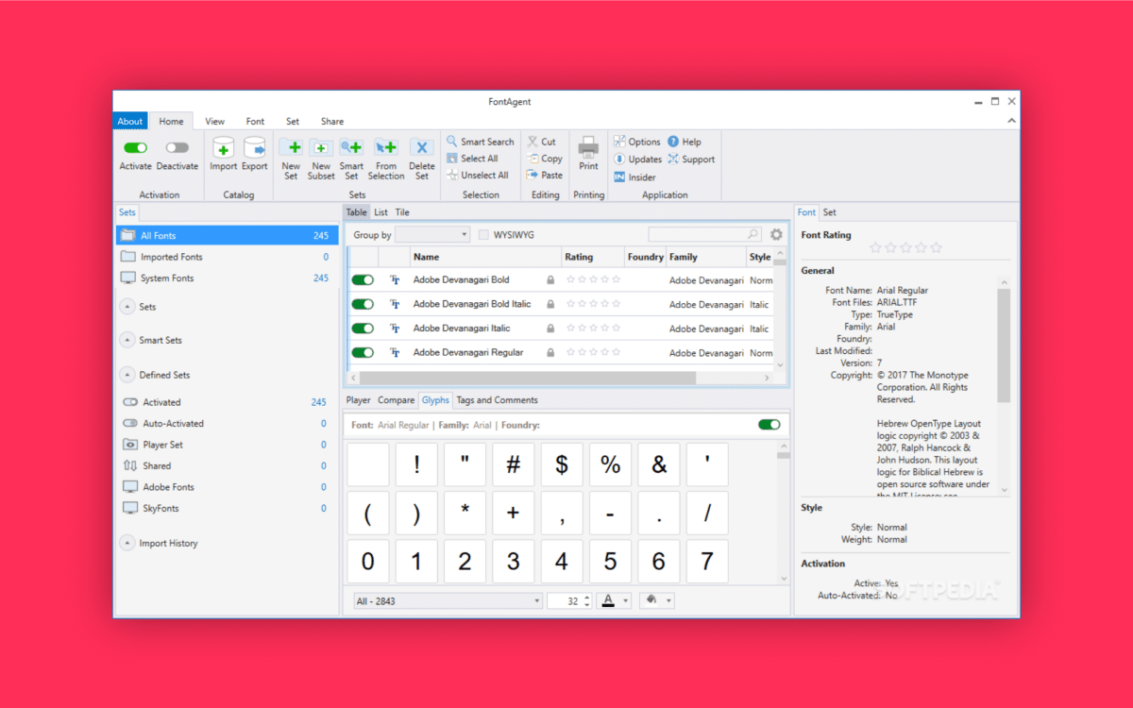
Task: Open application Options
Action: [x=637, y=142]
